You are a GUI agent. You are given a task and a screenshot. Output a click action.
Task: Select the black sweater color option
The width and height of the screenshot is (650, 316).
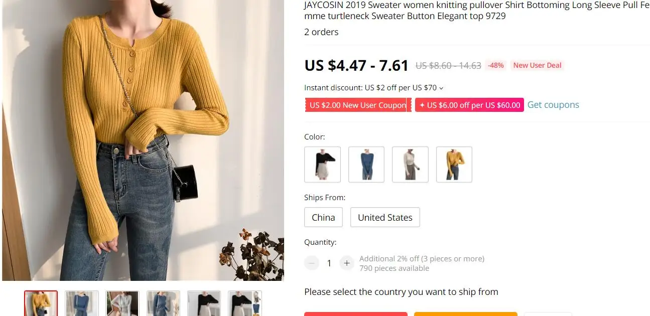coord(322,165)
